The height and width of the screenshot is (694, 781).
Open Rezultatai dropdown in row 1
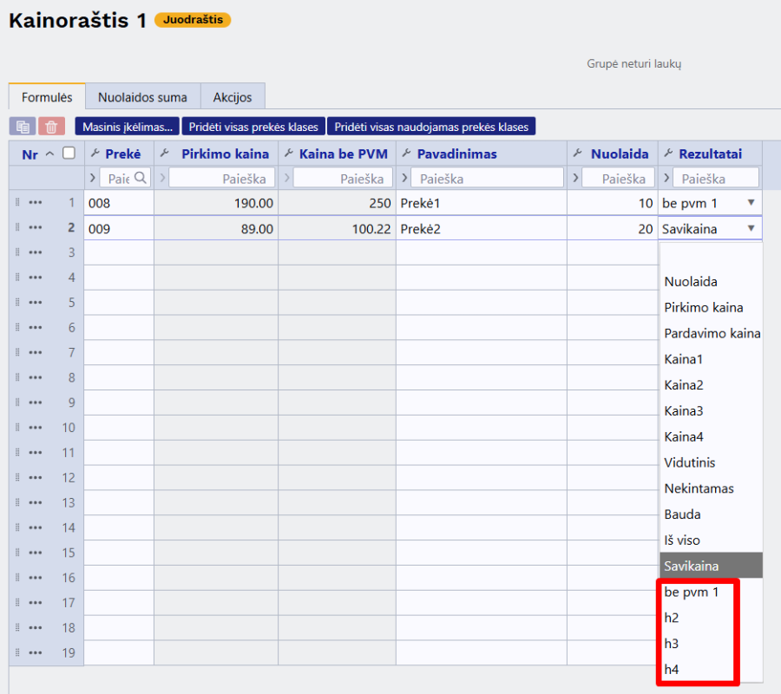pos(751,202)
